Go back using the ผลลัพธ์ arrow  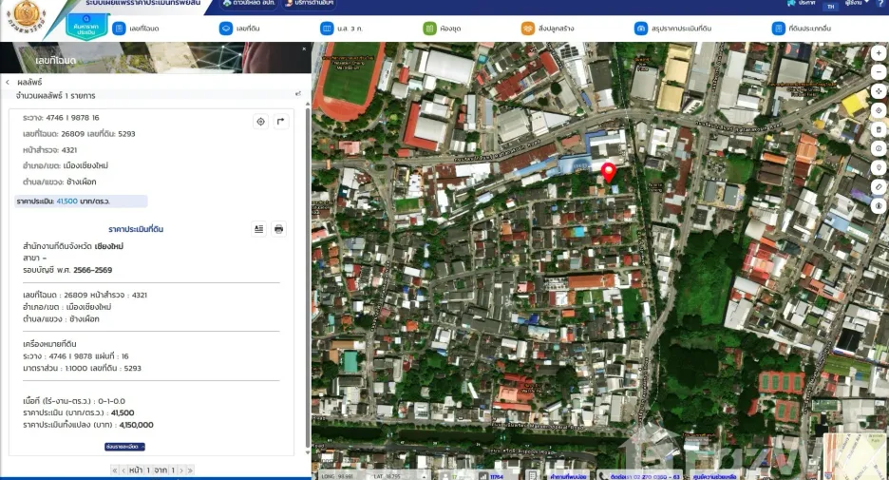click(8, 83)
